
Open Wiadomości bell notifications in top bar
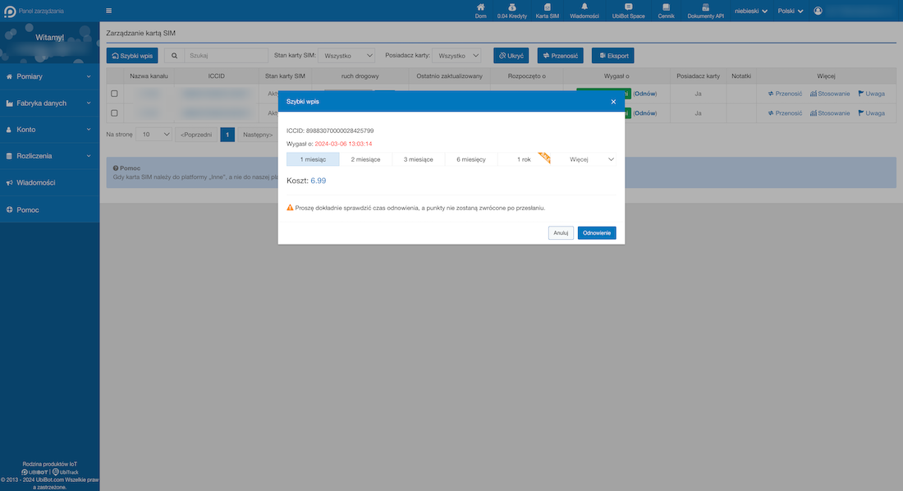pyautogui.click(x=584, y=11)
